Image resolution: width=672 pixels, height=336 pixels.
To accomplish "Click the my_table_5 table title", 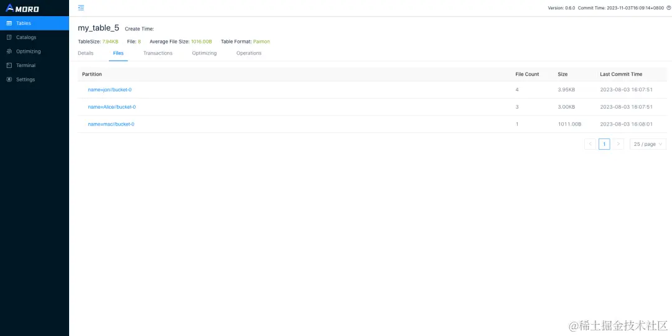I will [98, 28].
